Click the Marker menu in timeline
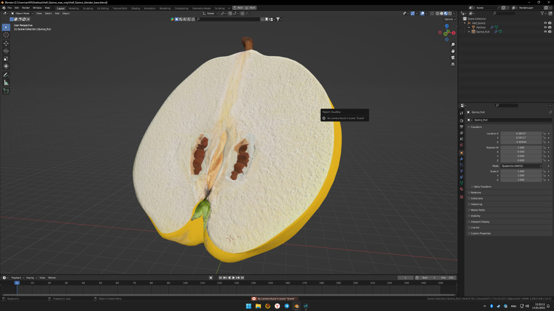The width and height of the screenshot is (554, 311). tap(52, 278)
